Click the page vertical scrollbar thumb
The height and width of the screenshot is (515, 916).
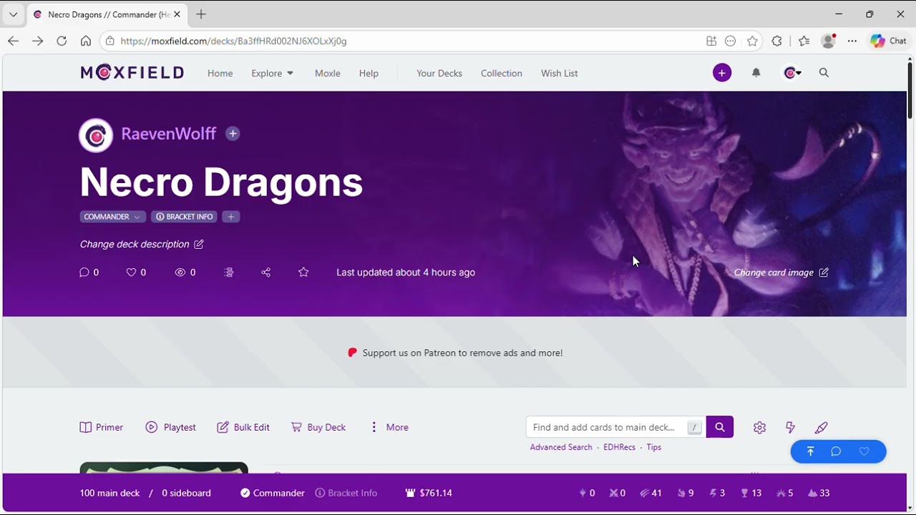click(910, 89)
